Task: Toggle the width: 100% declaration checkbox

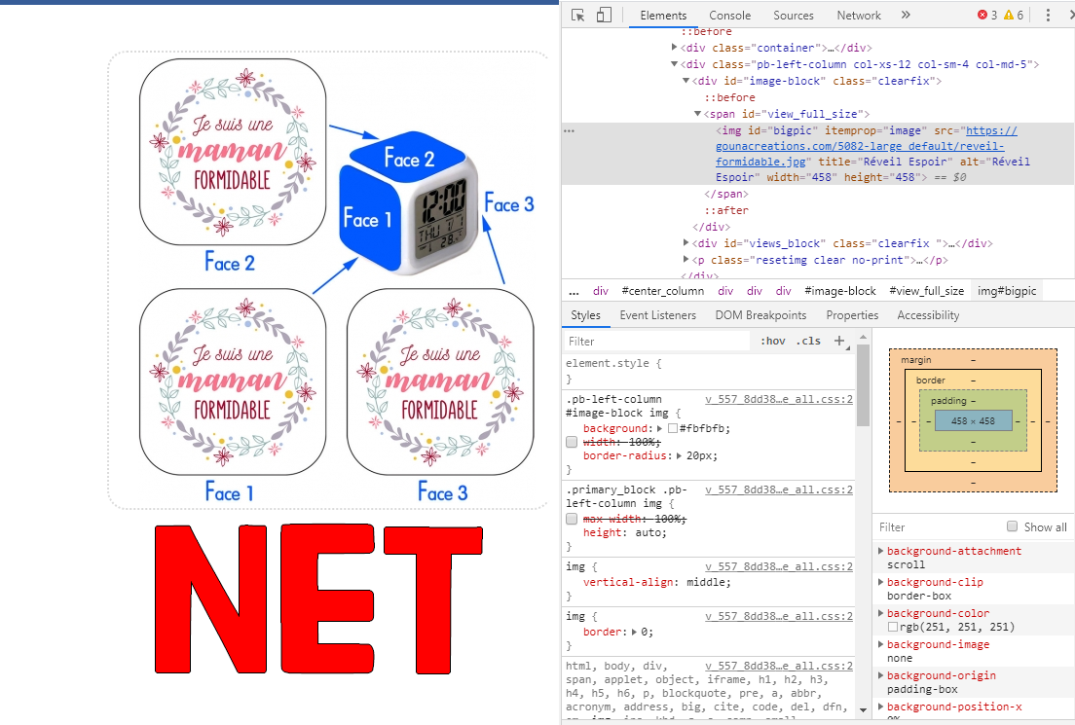Action: pyautogui.click(x=572, y=442)
